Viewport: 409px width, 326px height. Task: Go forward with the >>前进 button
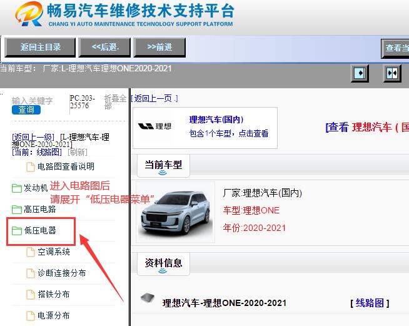[159, 48]
